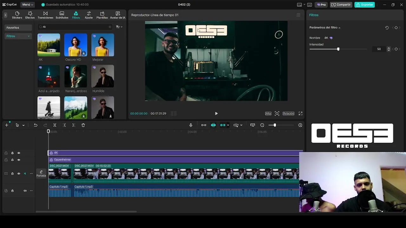Open the Avatar de IA panel
The height and width of the screenshot is (228, 406).
coord(118,15)
